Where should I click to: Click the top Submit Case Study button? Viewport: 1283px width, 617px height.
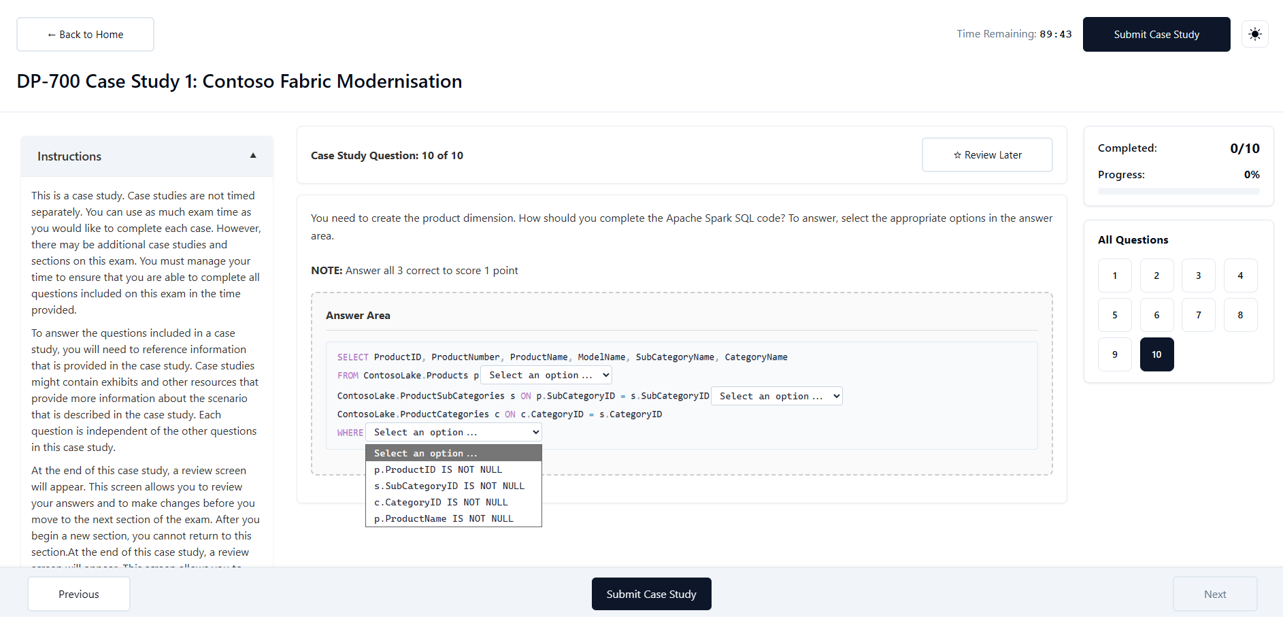1156,34
